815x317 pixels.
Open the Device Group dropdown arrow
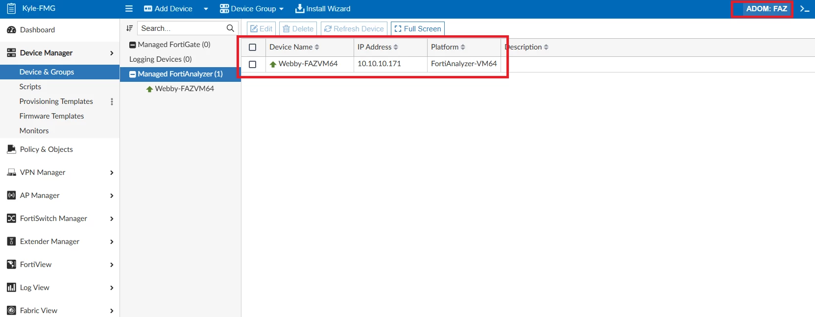(281, 9)
